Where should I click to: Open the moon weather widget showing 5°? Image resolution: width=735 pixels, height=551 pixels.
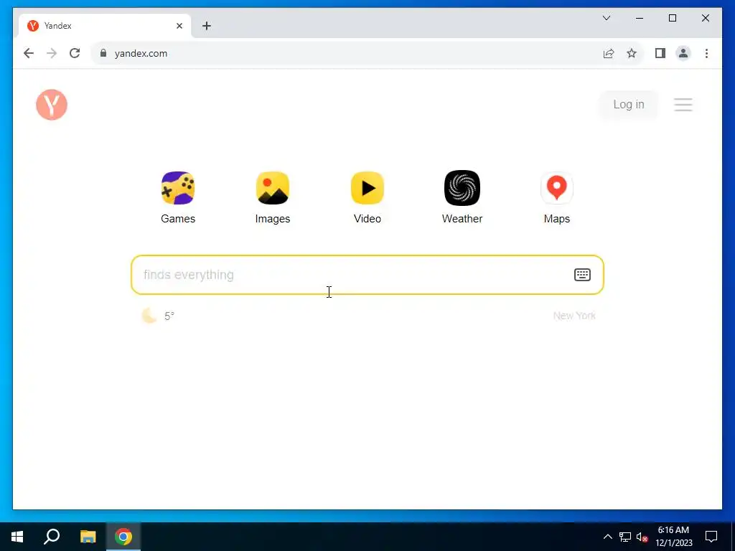158,316
